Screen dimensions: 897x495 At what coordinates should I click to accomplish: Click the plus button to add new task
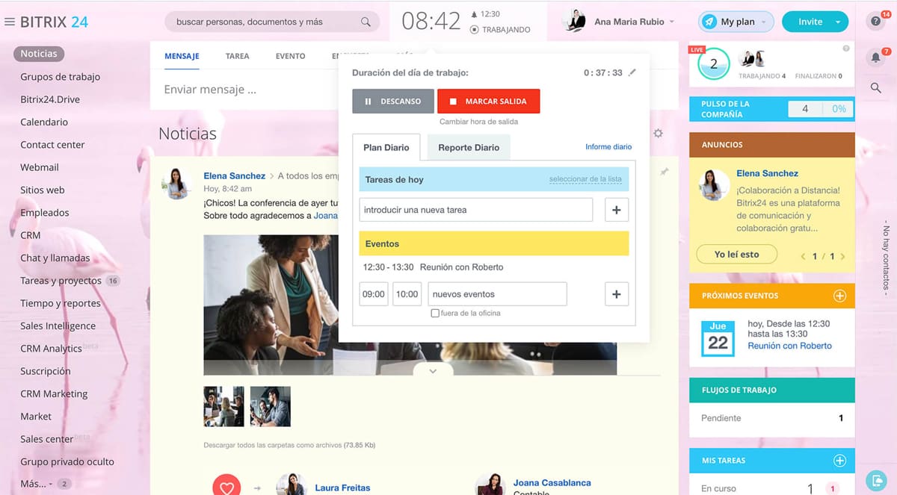pyautogui.click(x=616, y=210)
